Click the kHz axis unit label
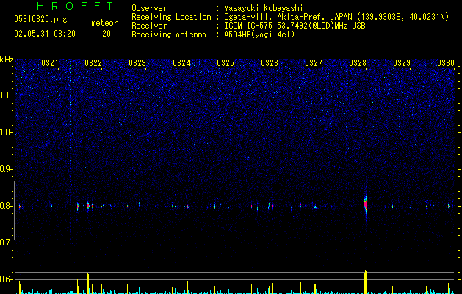The width and height of the screenshot is (462, 294). pyautogui.click(x=7, y=60)
